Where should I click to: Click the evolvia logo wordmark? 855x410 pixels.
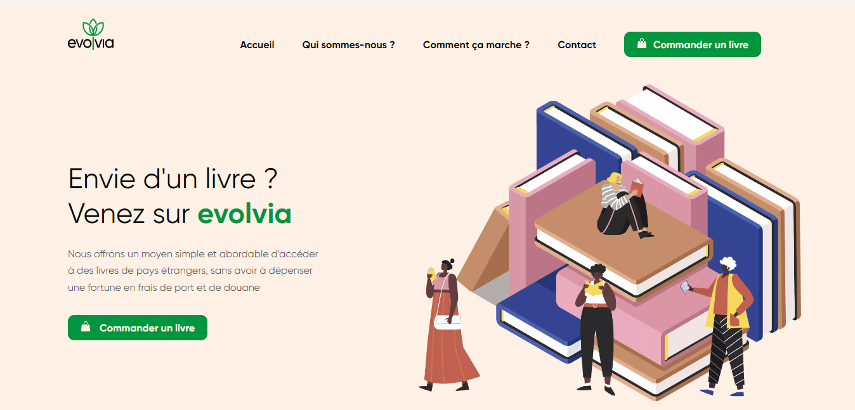point(91,44)
